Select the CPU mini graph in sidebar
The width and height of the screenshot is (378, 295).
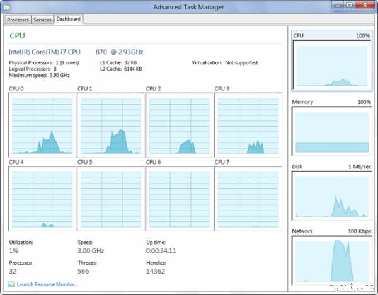332,61
